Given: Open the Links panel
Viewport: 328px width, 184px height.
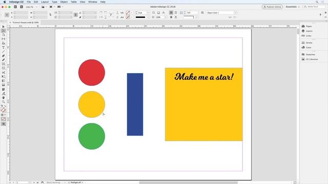Looking at the screenshot, I should 306,36.
